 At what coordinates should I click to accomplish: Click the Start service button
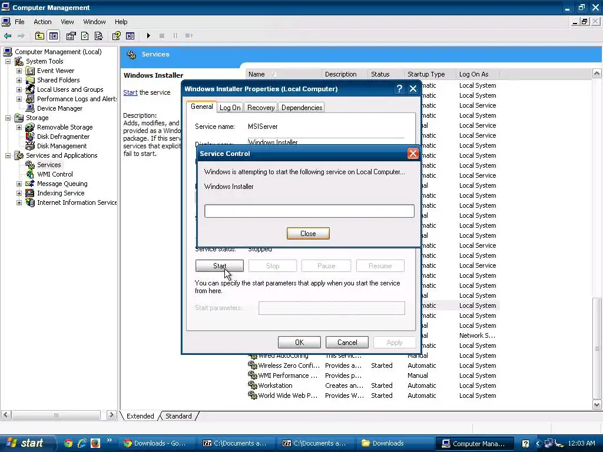(219, 265)
